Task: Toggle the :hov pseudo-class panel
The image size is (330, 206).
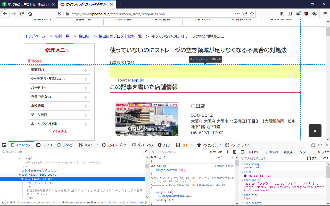Action: pyautogui.click(x=213, y=152)
